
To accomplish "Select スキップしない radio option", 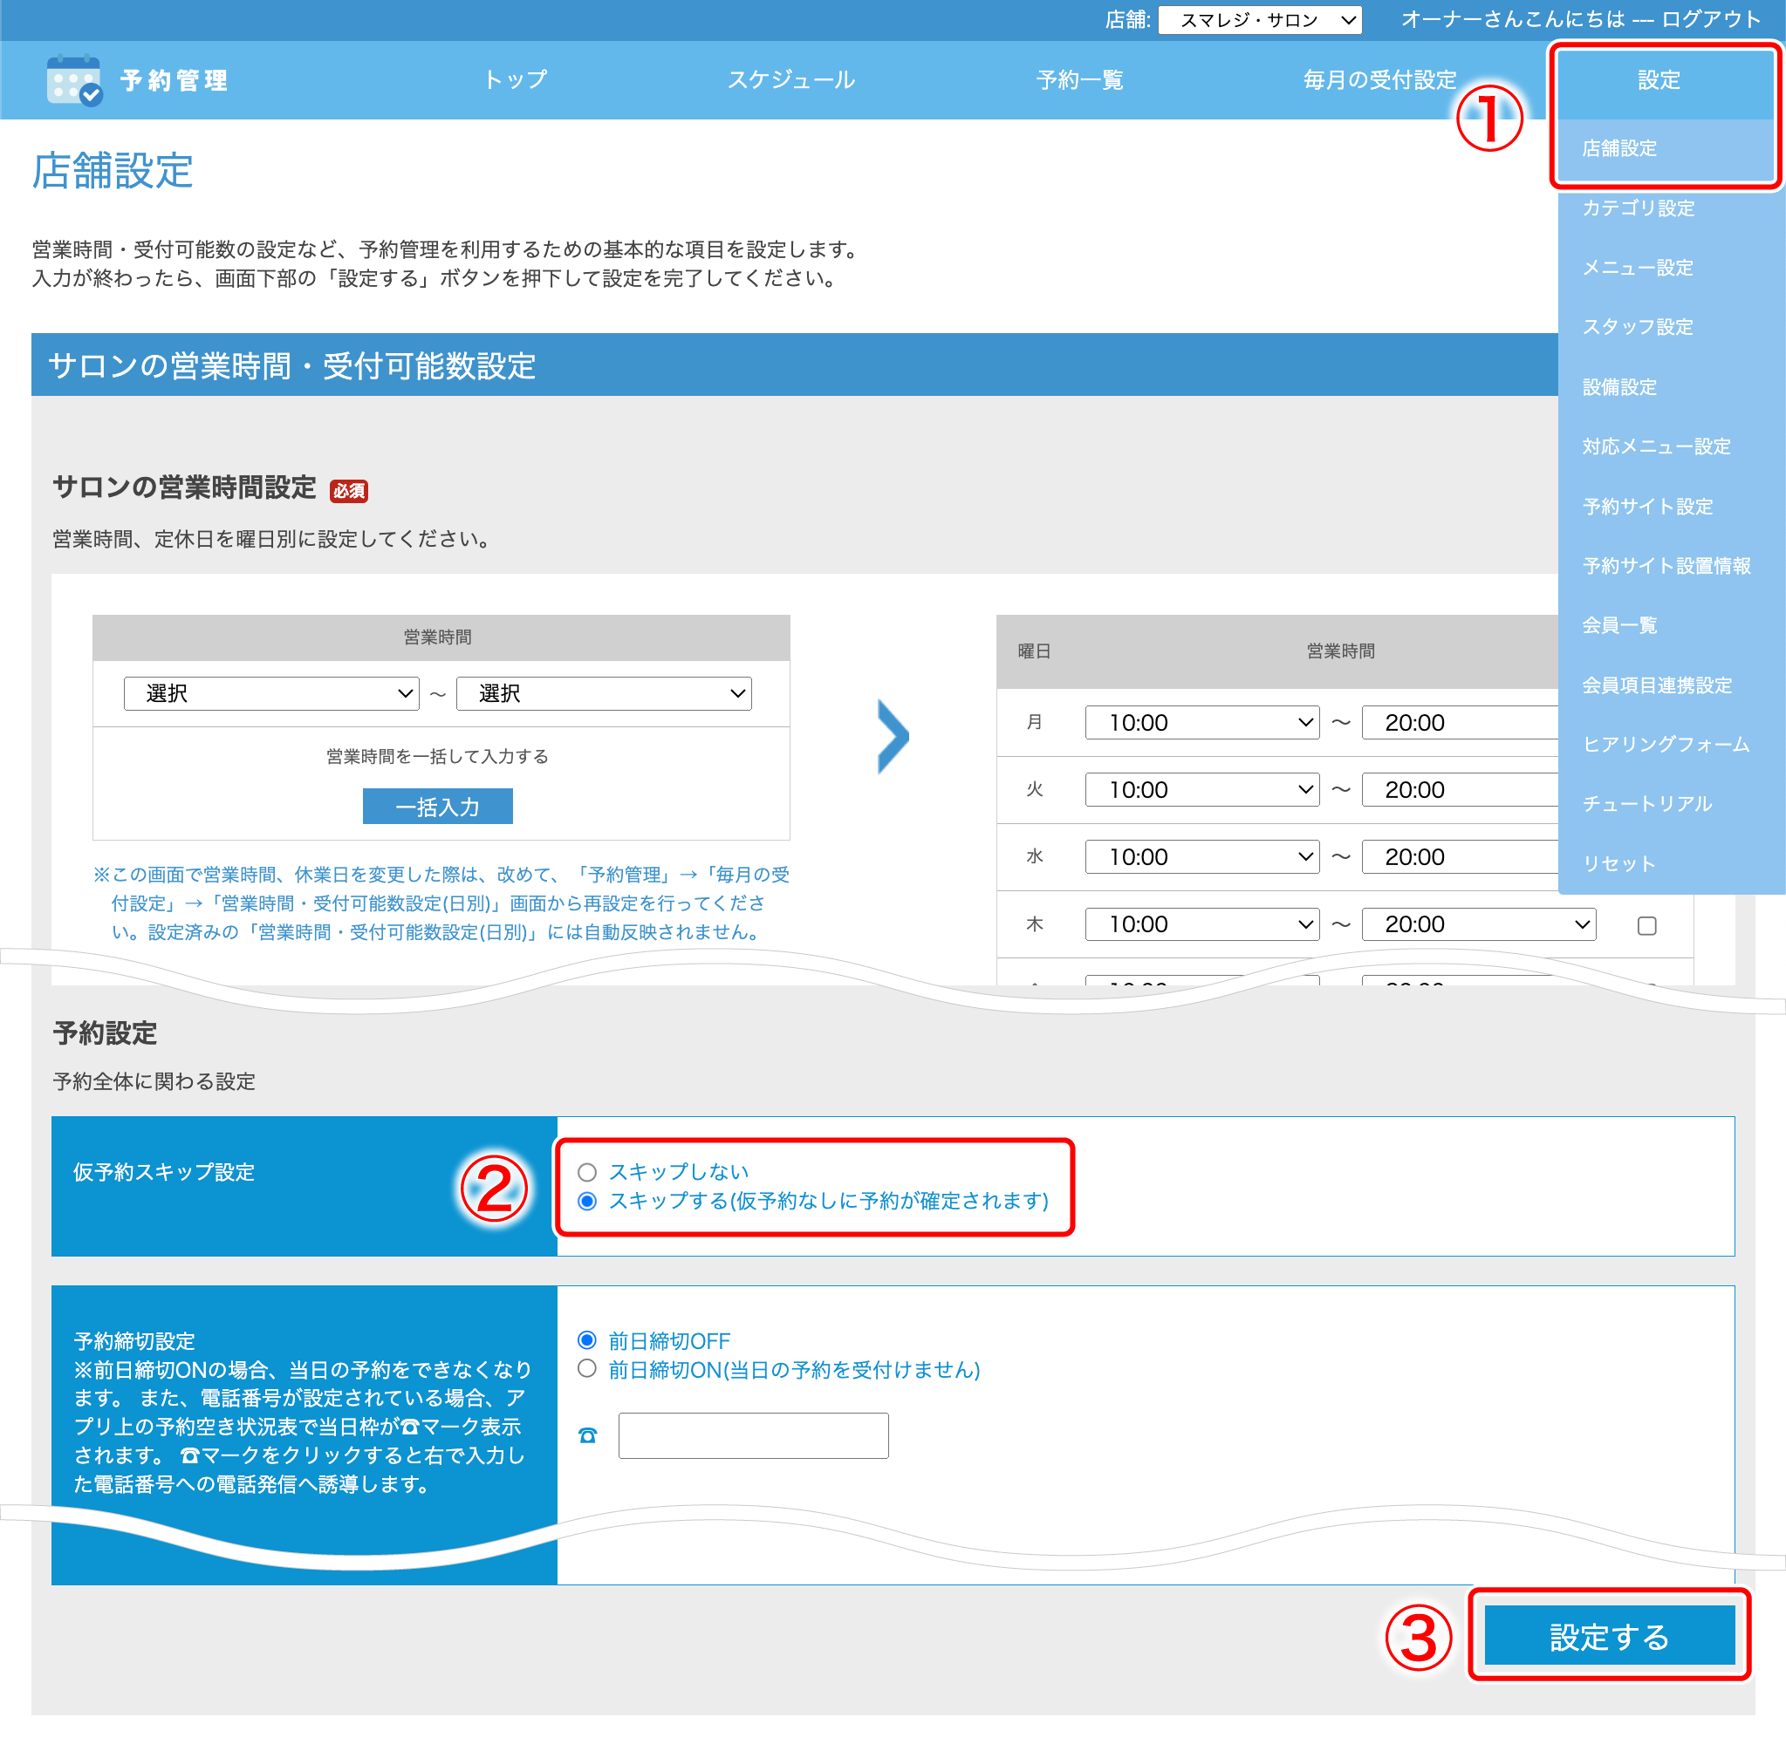I will pyautogui.click(x=586, y=1173).
